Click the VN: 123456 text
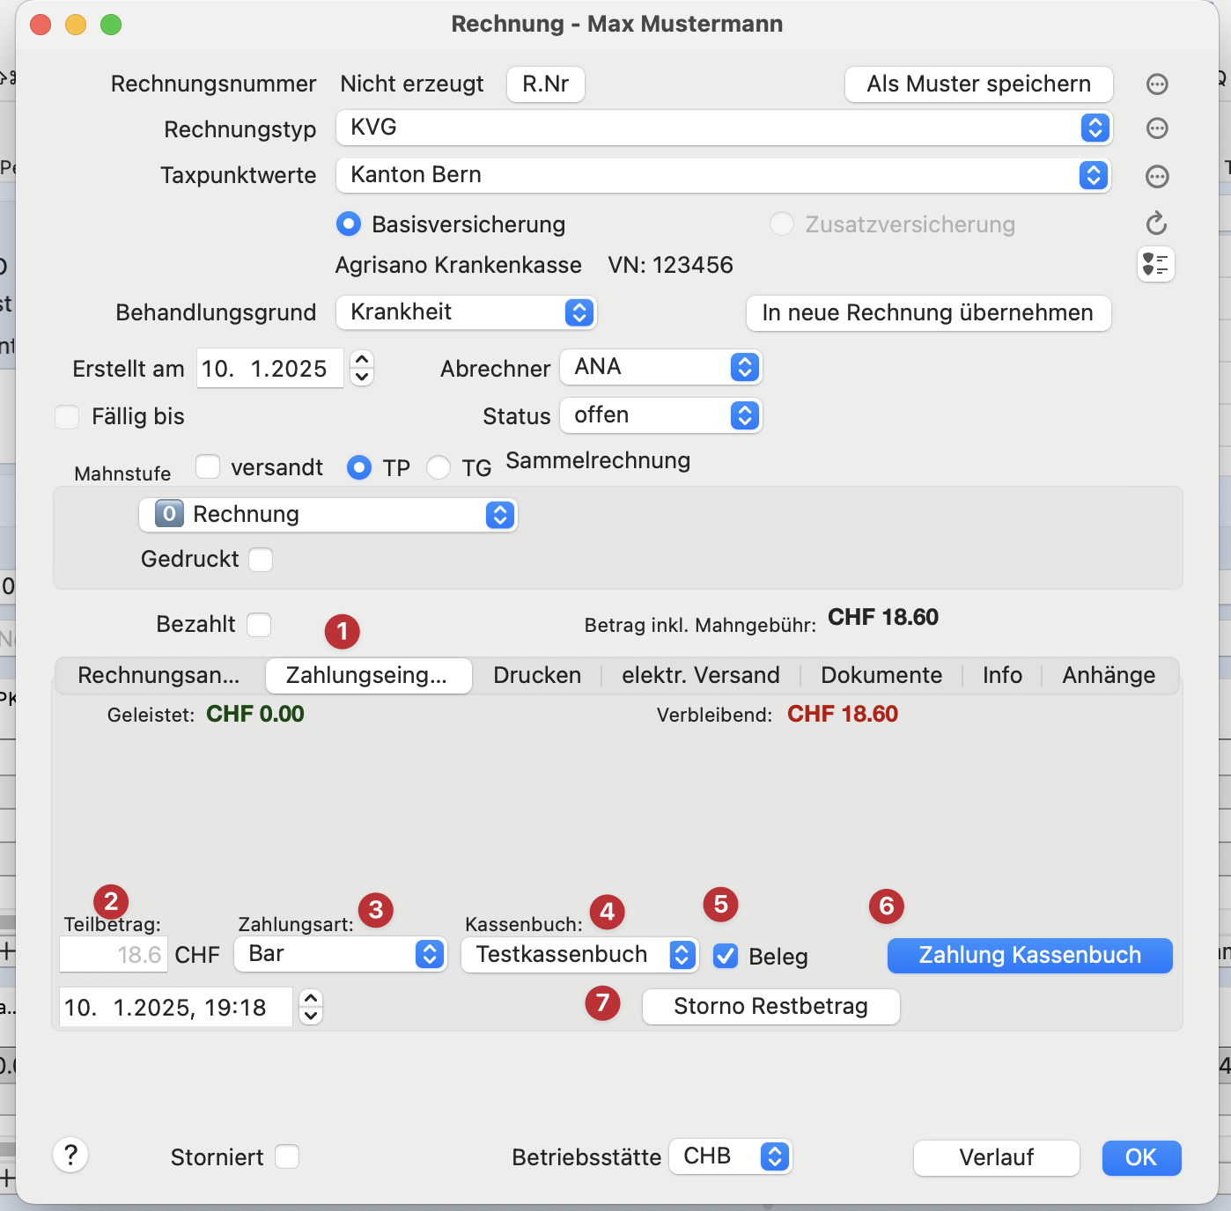The width and height of the screenshot is (1231, 1211). (x=671, y=265)
